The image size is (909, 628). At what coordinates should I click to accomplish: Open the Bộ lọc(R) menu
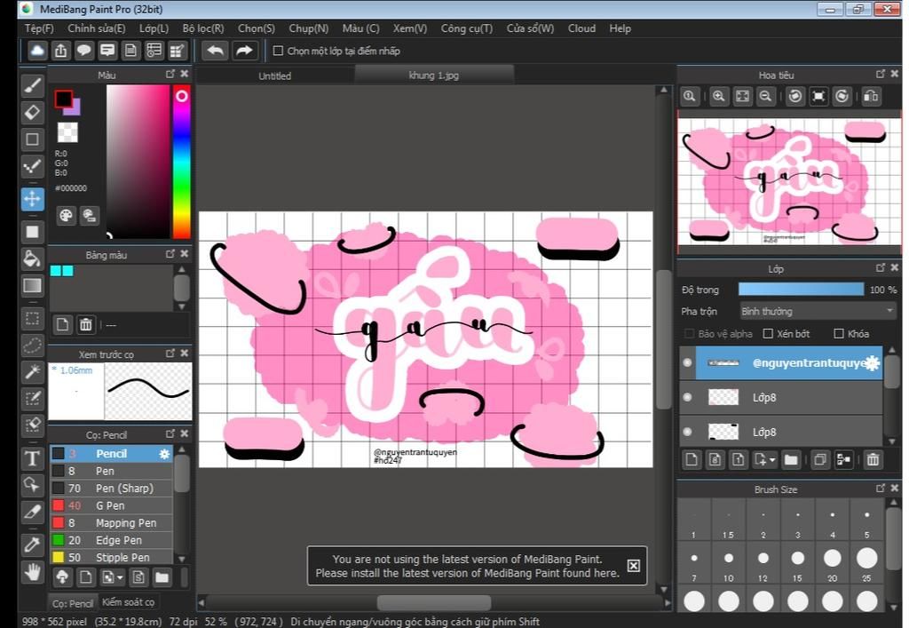pyautogui.click(x=203, y=28)
